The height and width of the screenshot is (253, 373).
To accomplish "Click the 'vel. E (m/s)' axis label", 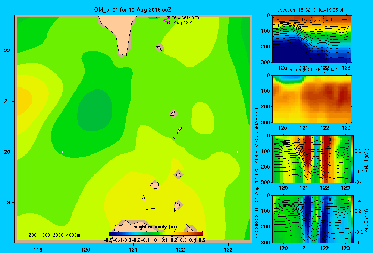I will click(x=367, y=220).
